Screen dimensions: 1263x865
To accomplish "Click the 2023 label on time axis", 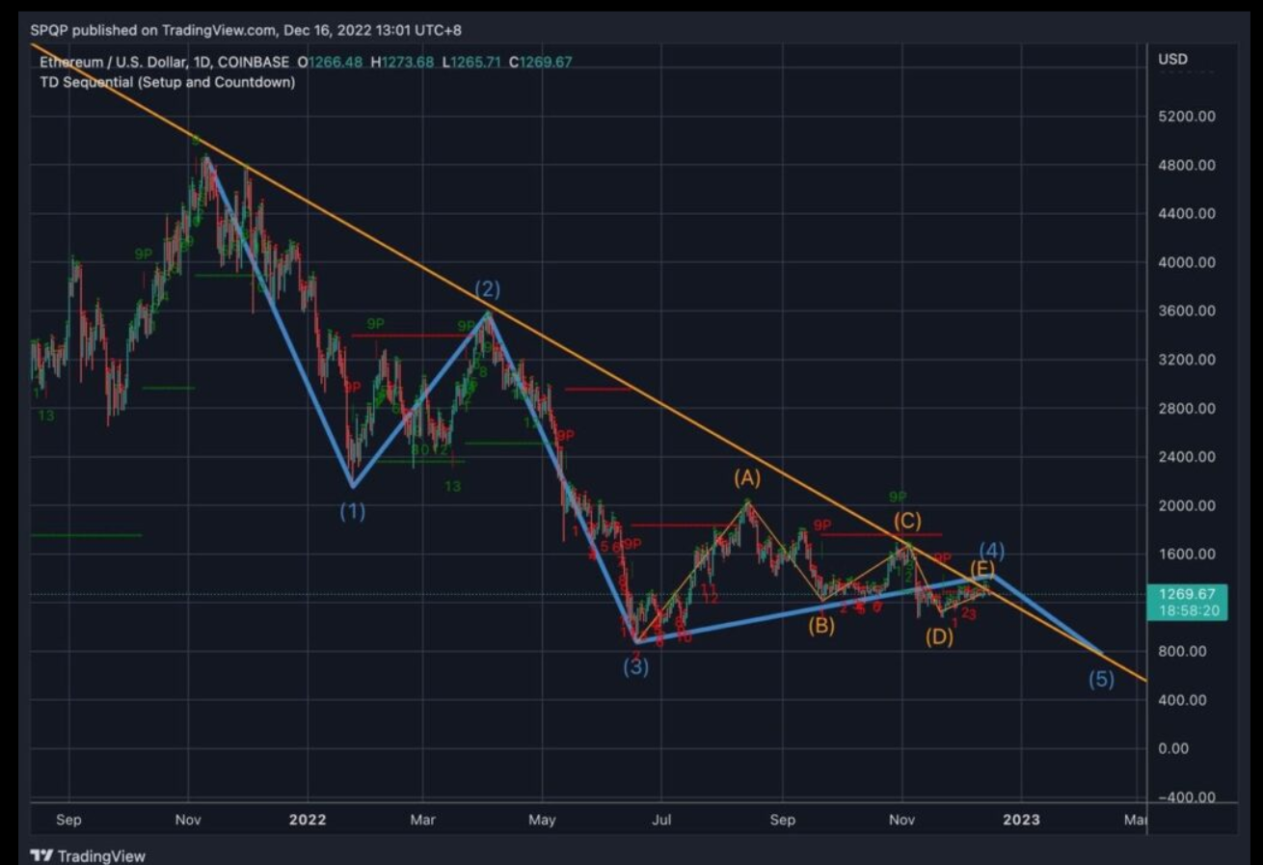I will [1021, 820].
